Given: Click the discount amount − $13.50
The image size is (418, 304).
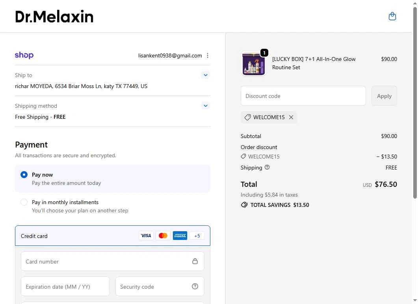Looking at the screenshot, I should [386, 157].
